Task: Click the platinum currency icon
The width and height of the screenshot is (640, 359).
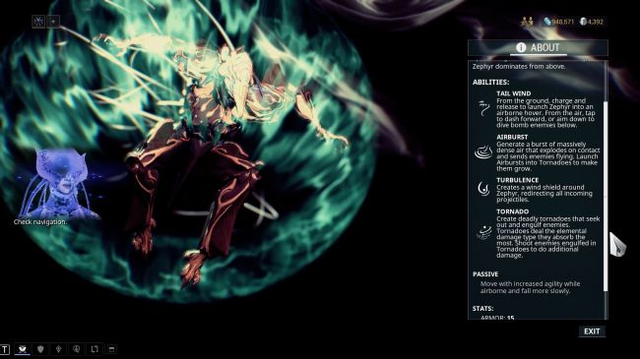Action: click(x=583, y=22)
